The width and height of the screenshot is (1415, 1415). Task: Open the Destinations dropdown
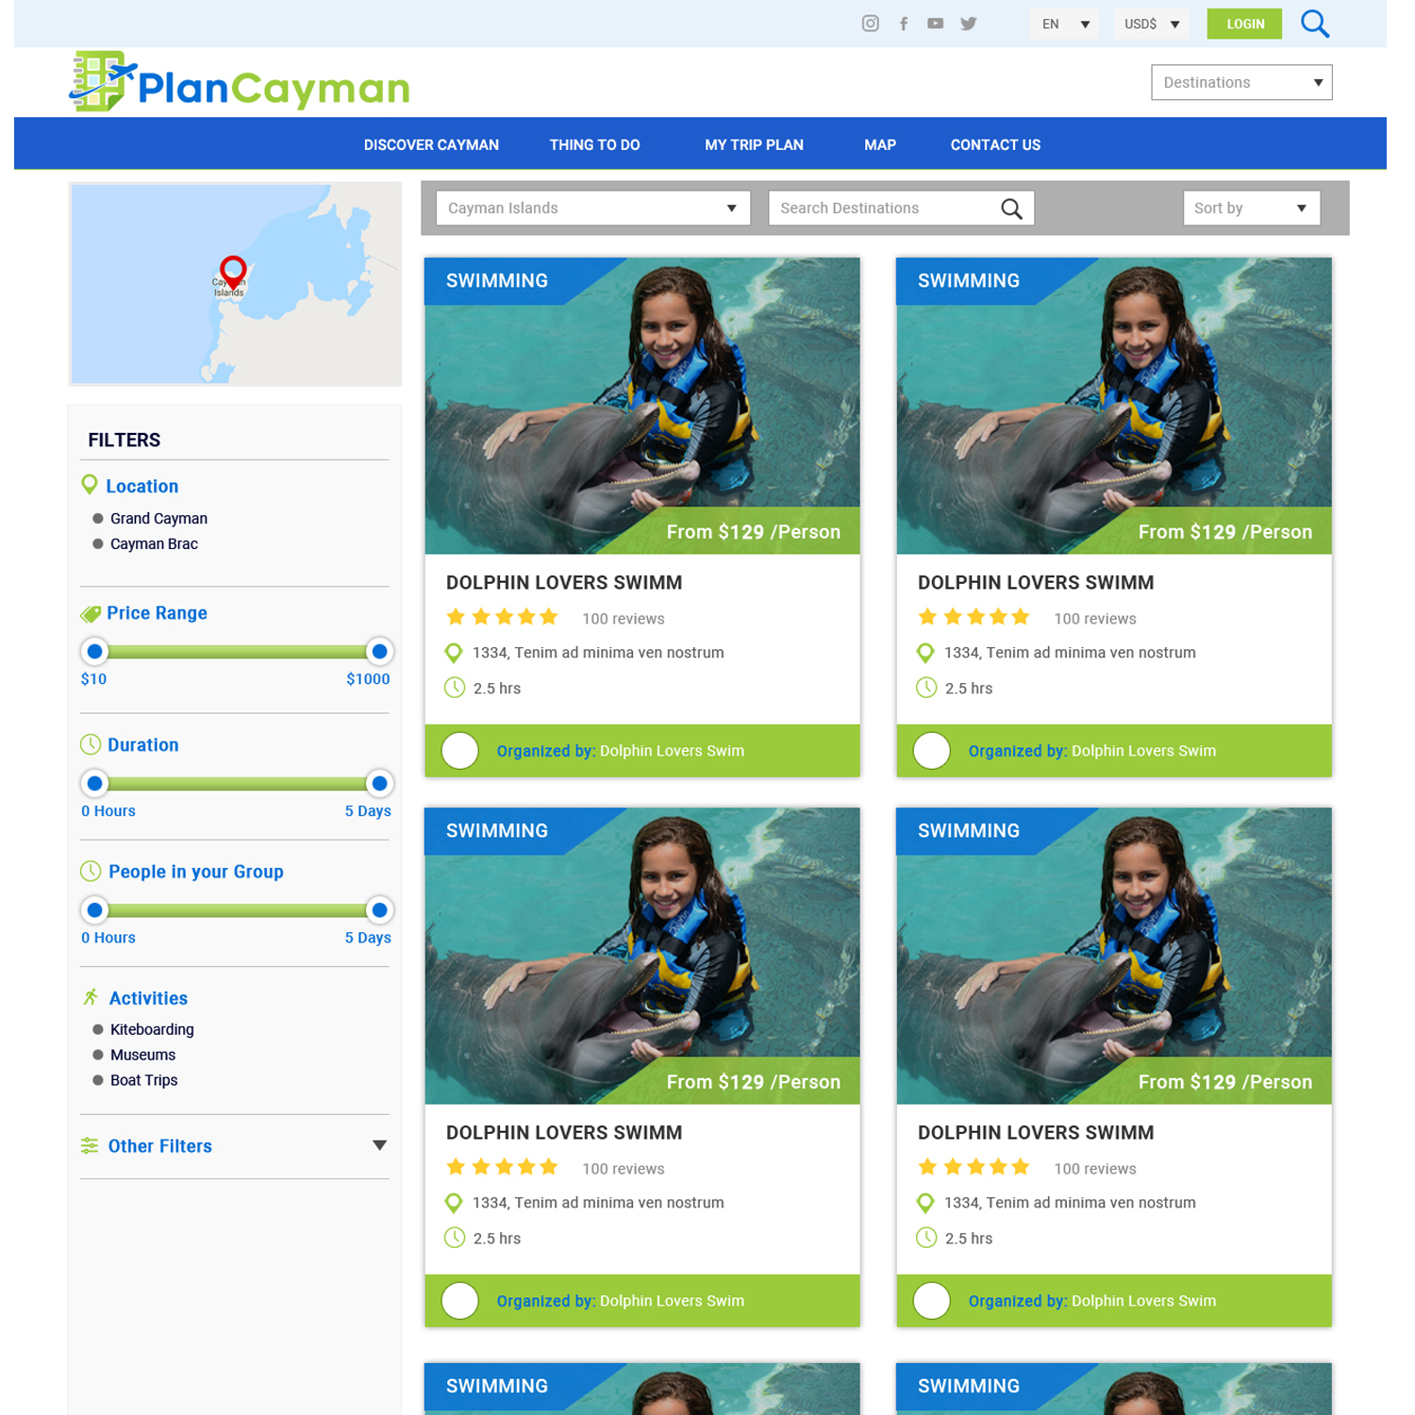(1241, 82)
